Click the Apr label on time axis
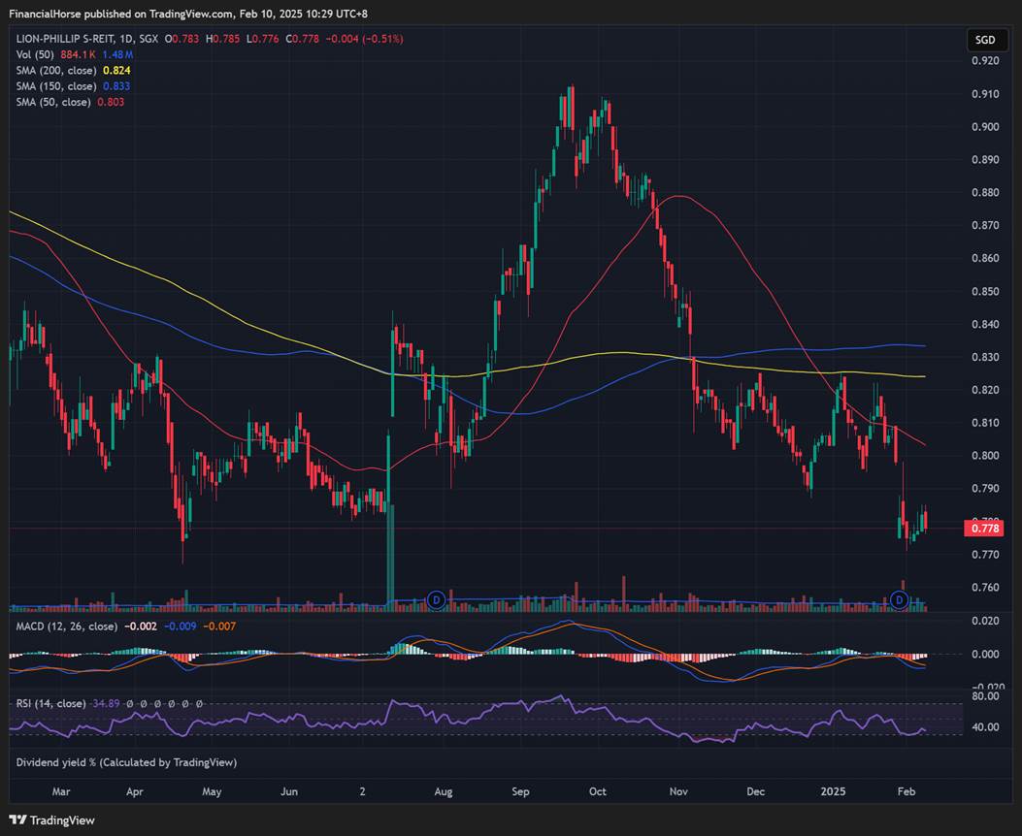This screenshot has width=1022, height=836. [x=134, y=791]
